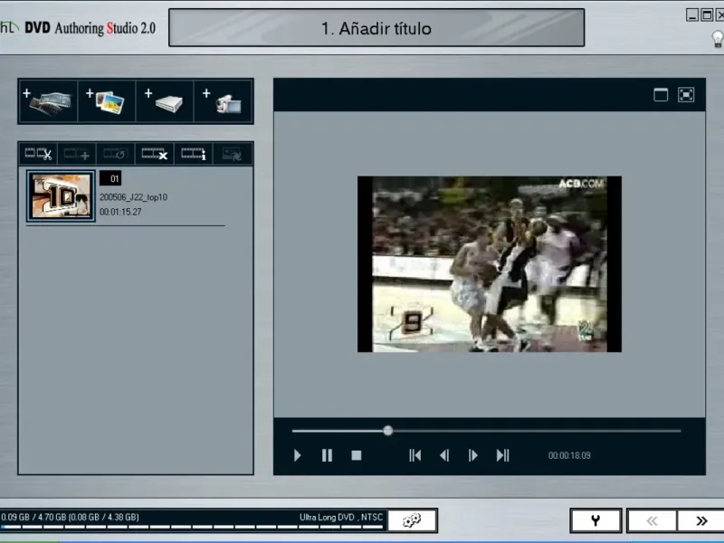Open the tools wrench button
The height and width of the screenshot is (543, 724).
pos(595,520)
